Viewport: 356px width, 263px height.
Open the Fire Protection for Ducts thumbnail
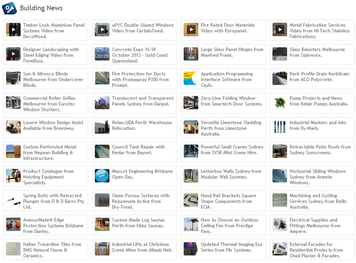(102, 78)
